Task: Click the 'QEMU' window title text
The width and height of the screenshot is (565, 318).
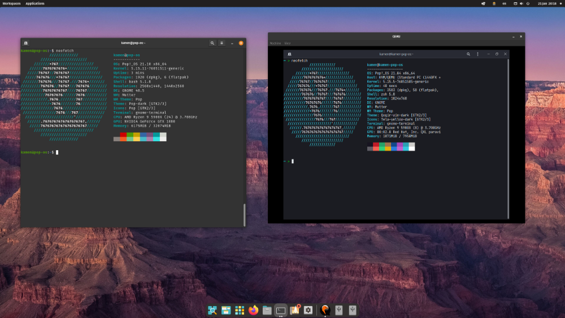Action: [x=397, y=36]
